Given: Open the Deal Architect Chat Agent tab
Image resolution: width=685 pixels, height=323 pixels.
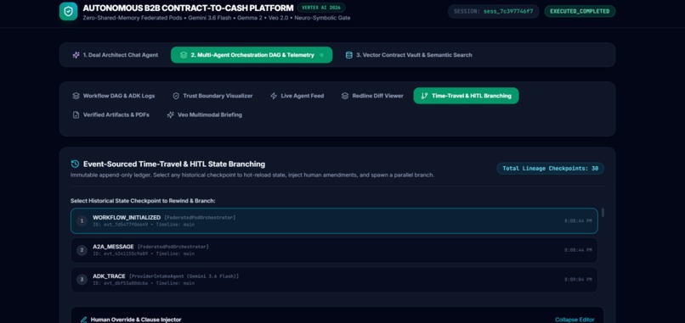Looking at the screenshot, I should point(116,55).
